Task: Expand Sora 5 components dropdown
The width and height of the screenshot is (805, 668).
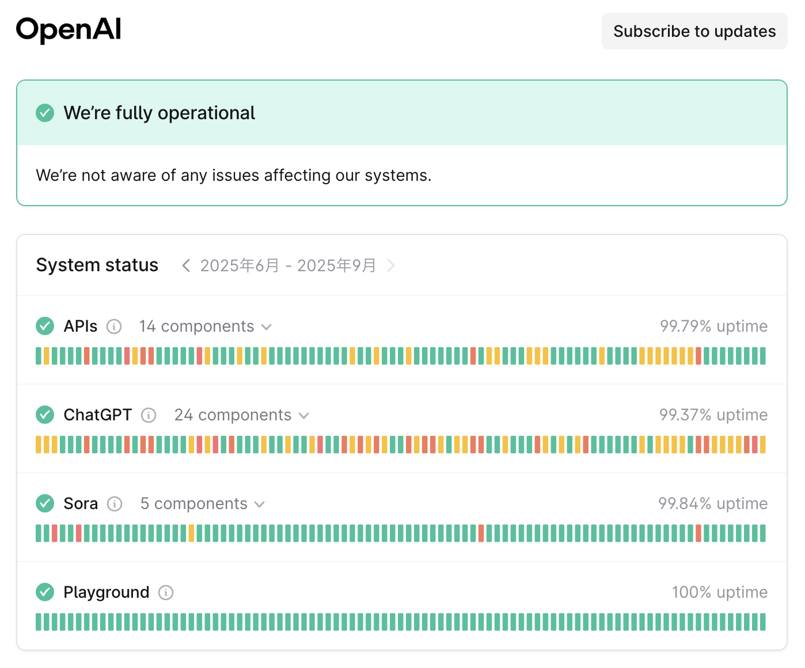Action: (203, 504)
